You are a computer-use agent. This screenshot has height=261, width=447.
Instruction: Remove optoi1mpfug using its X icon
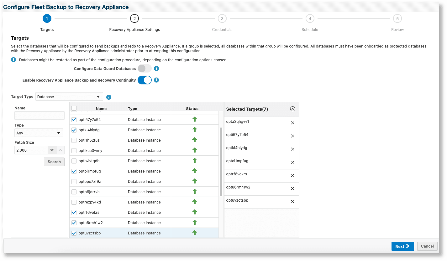pos(292,162)
